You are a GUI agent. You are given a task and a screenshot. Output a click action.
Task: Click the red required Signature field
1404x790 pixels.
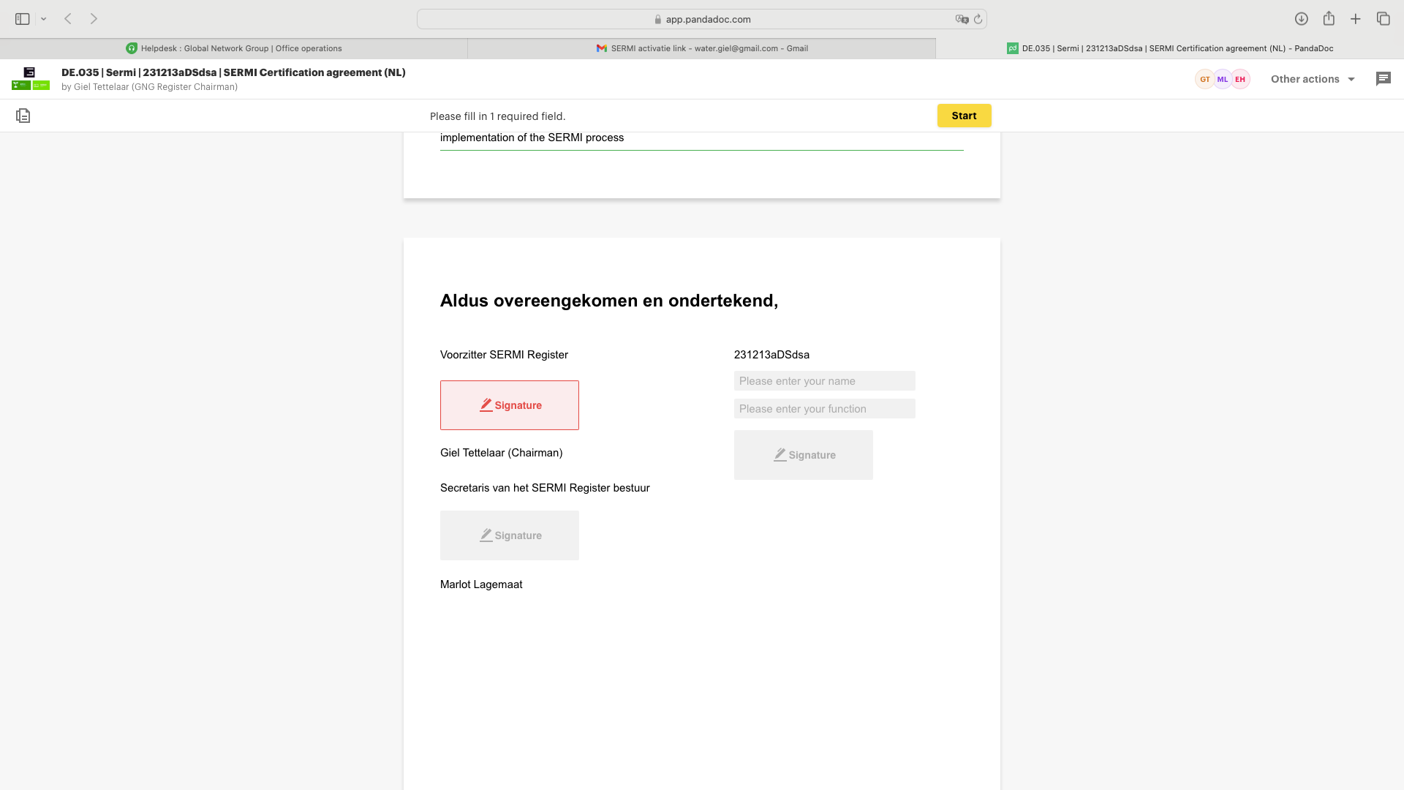coord(510,405)
